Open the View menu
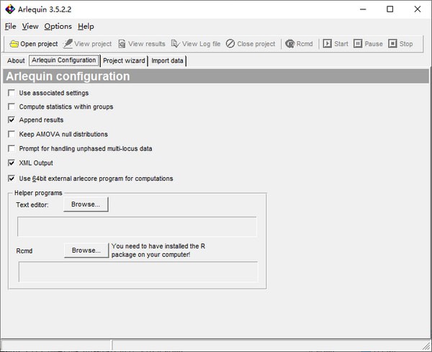Viewport: 432px width, 352px height. pyautogui.click(x=30, y=27)
